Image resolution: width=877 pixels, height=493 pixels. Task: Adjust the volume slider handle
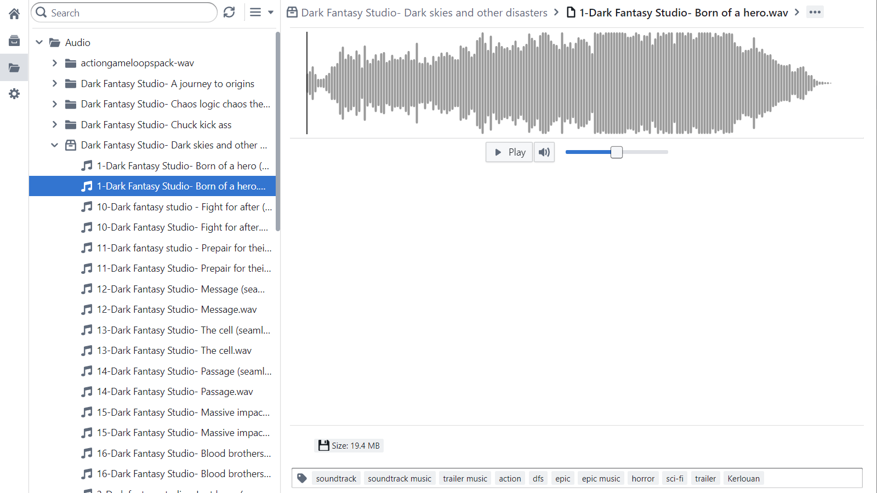click(x=617, y=152)
